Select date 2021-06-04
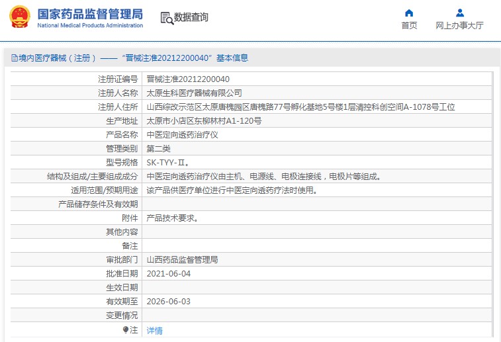Screen dimensions: 501x342 point(168,274)
